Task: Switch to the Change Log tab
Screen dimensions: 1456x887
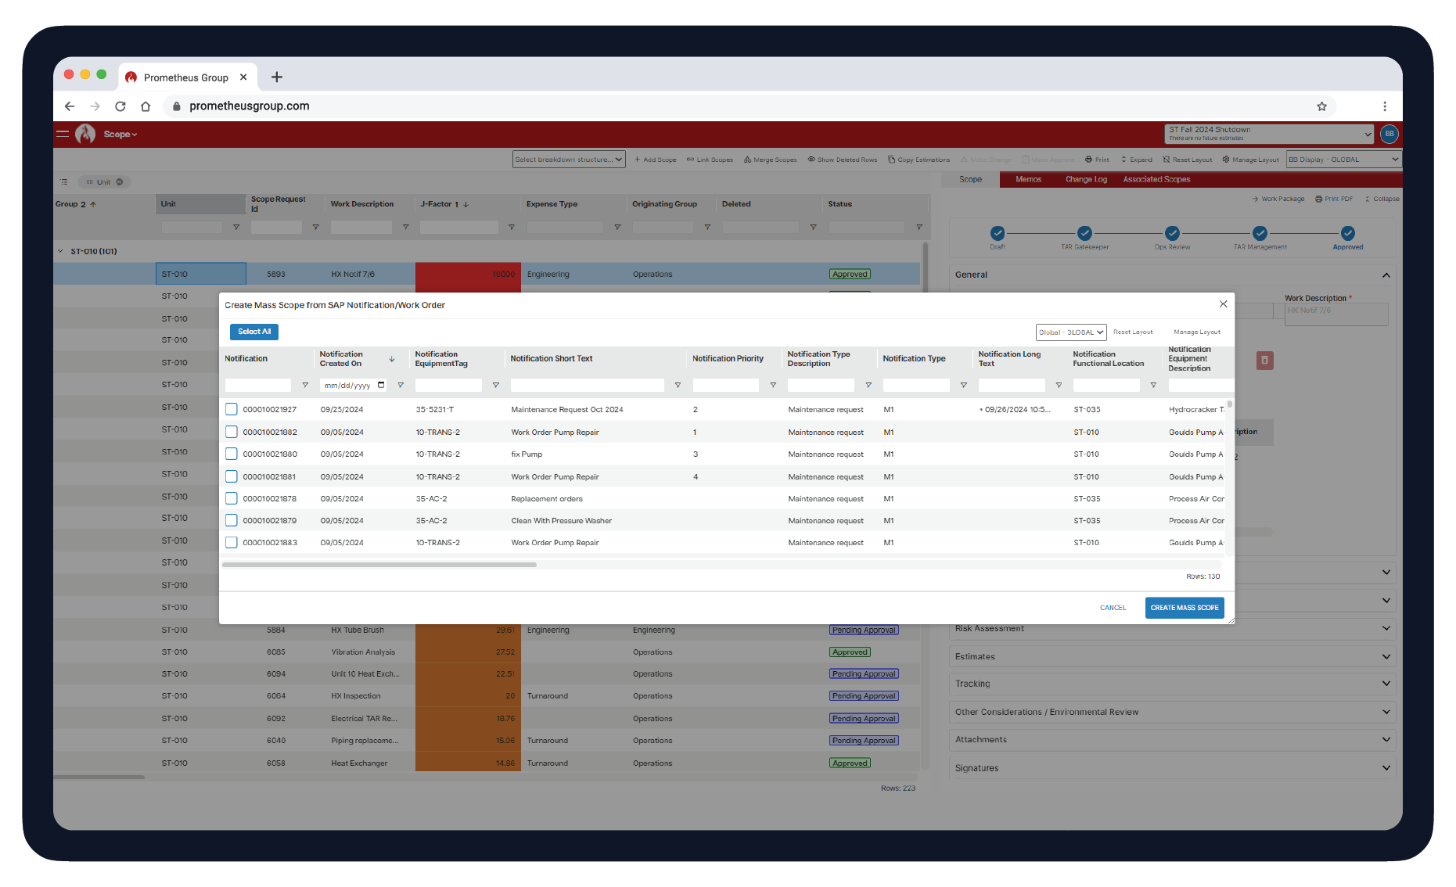Action: tap(1085, 179)
